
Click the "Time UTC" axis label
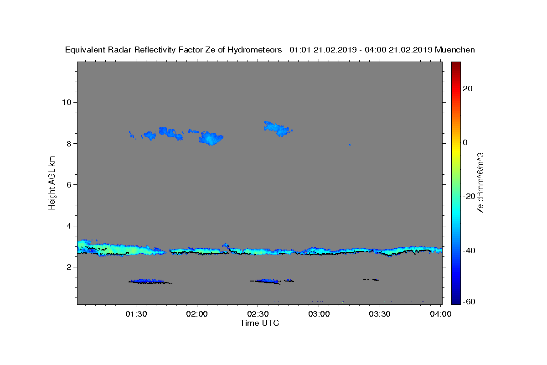[259, 323]
